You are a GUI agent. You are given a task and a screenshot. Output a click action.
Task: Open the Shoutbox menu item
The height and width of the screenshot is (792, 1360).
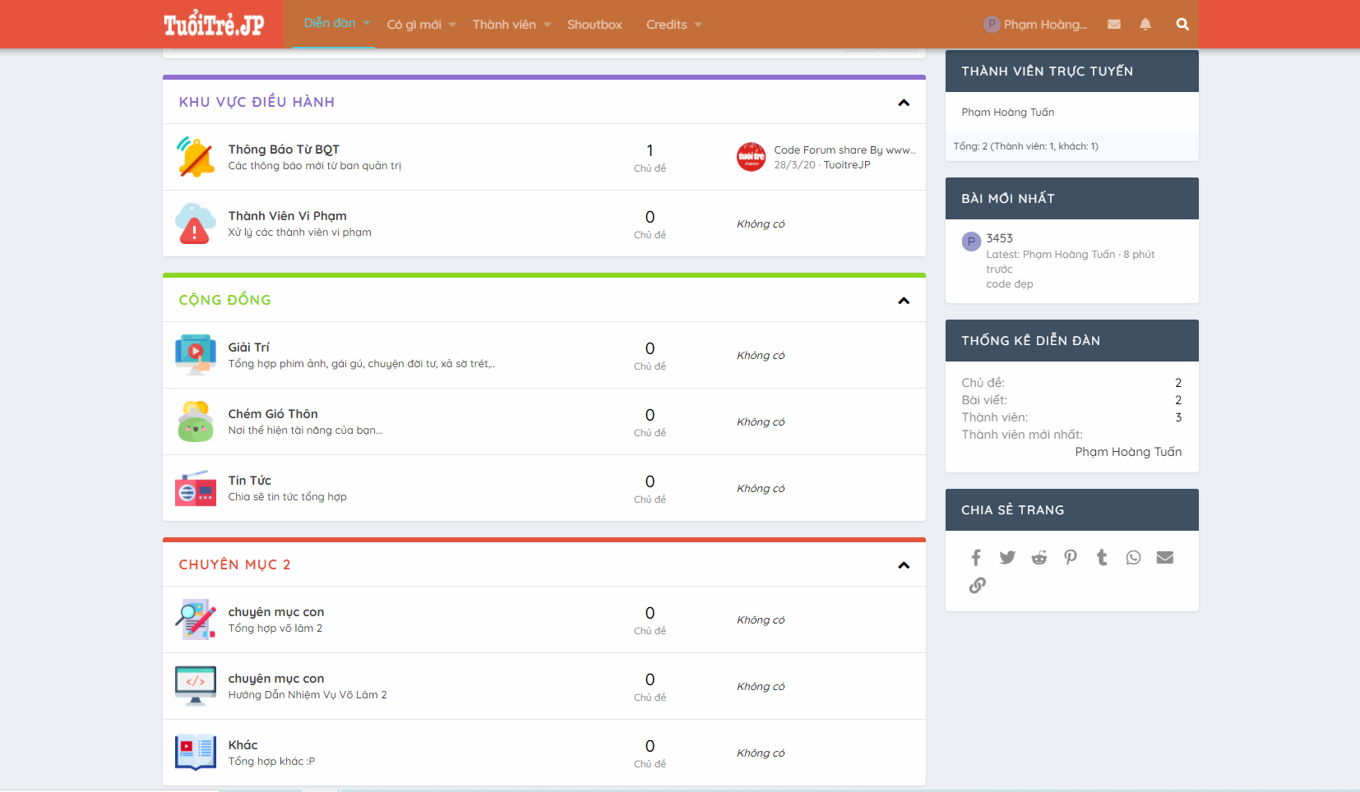594,25
